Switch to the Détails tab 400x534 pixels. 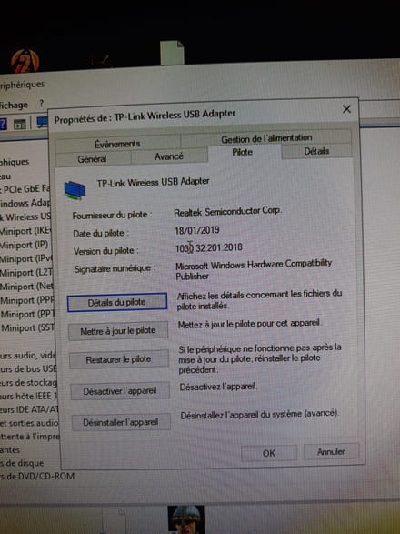(x=316, y=151)
